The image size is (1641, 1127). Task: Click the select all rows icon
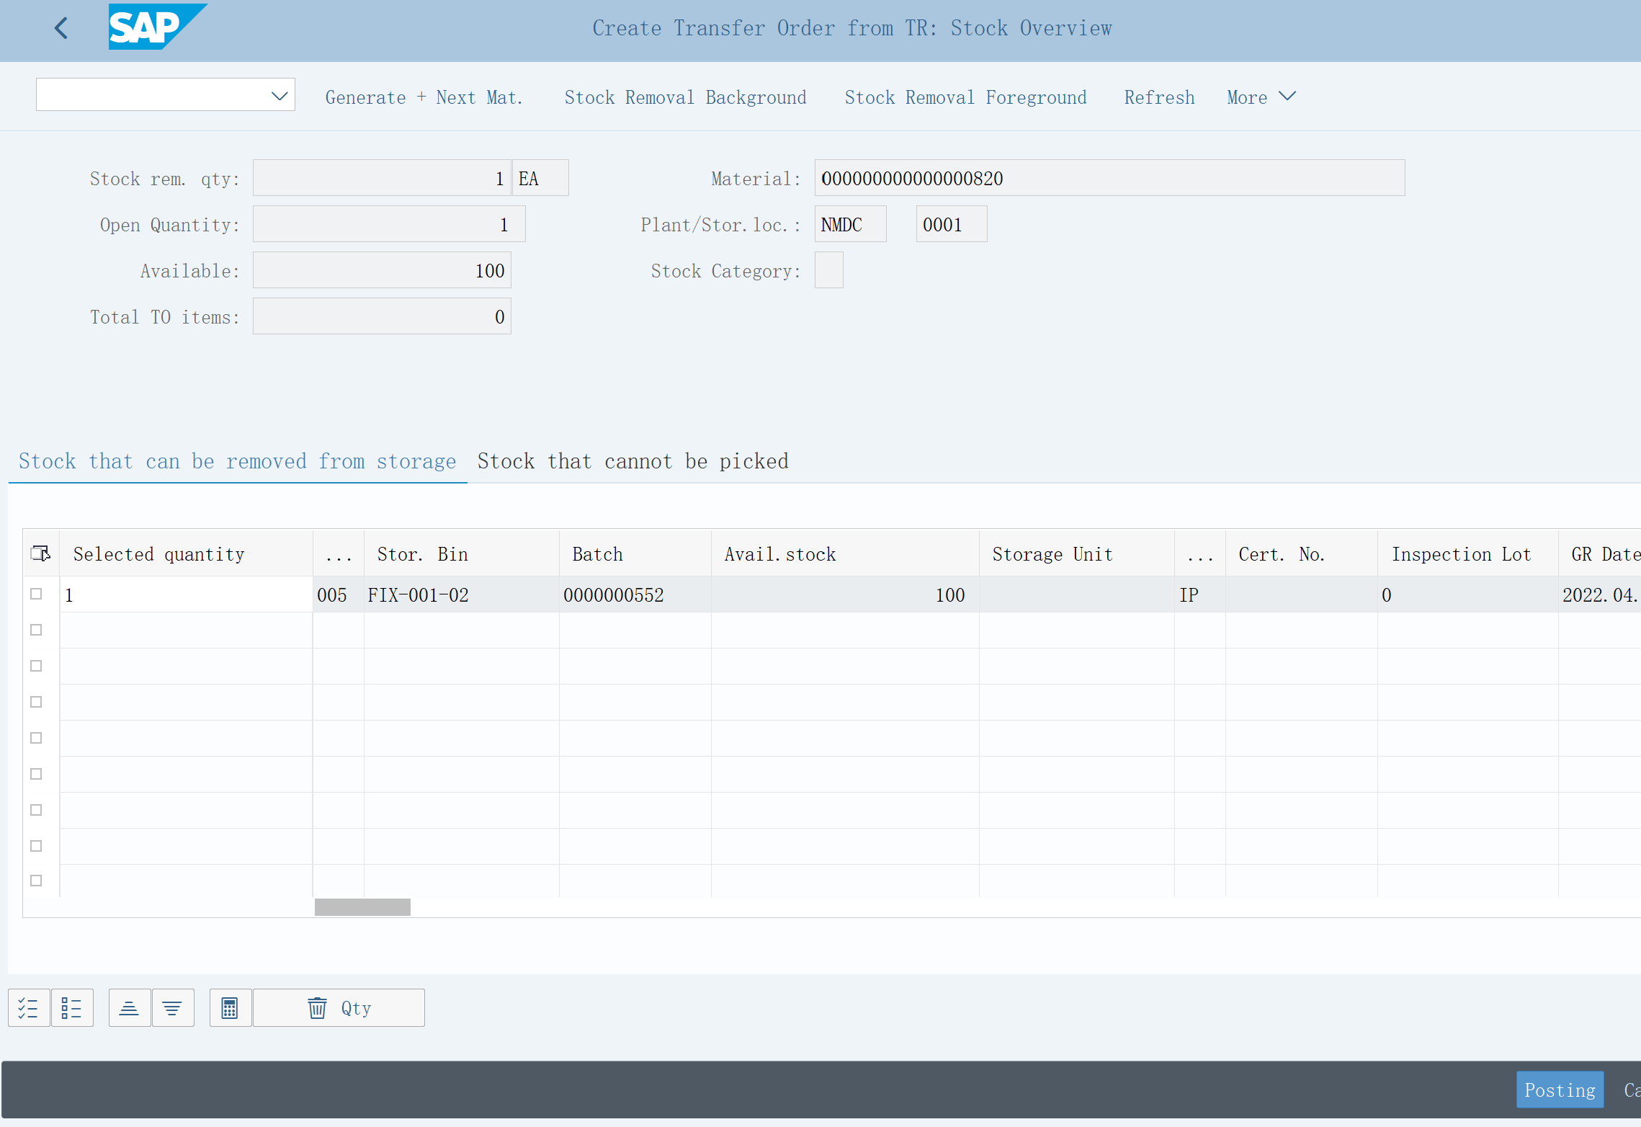[x=27, y=1007]
